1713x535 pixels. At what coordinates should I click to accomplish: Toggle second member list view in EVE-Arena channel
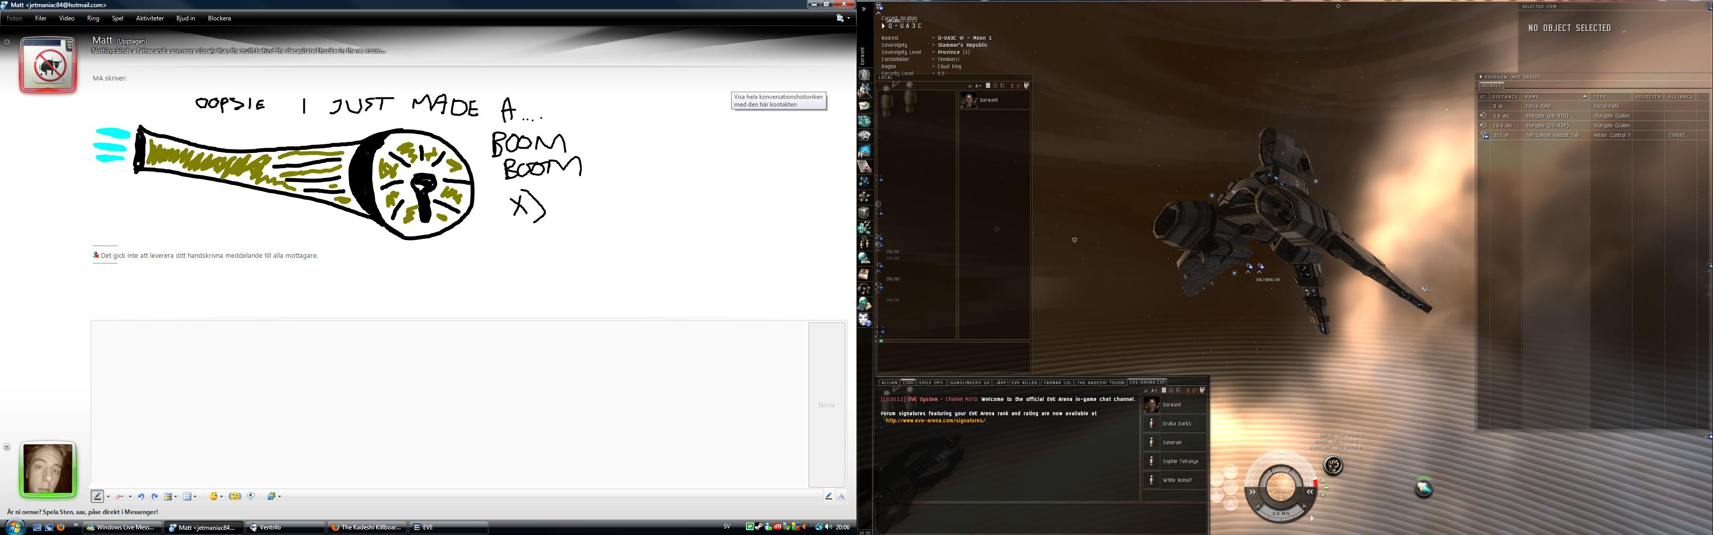[1172, 390]
